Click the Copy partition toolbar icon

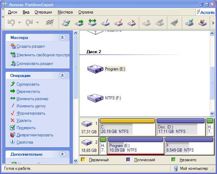66,23
